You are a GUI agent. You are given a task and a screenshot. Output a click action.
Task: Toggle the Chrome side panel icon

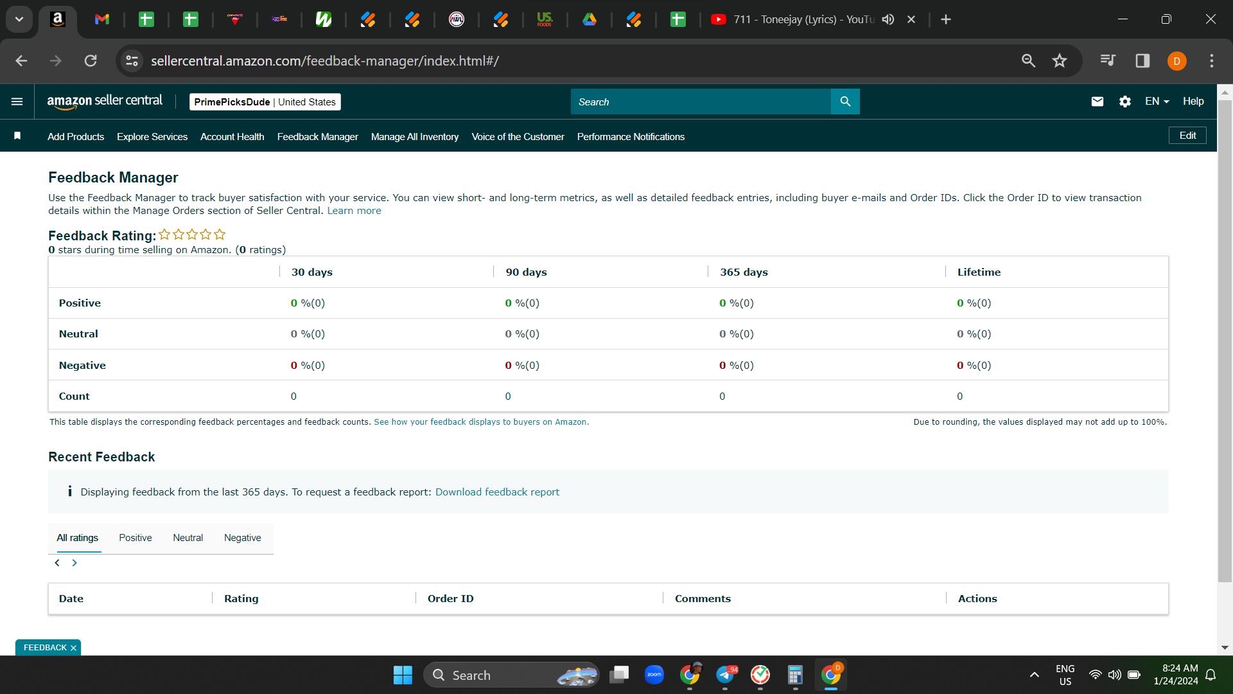click(x=1142, y=60)
